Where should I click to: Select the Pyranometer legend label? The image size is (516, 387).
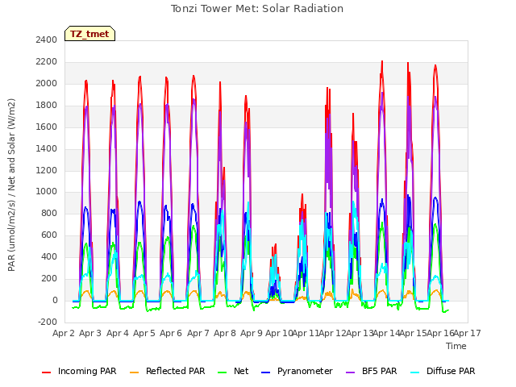(305, 371)
